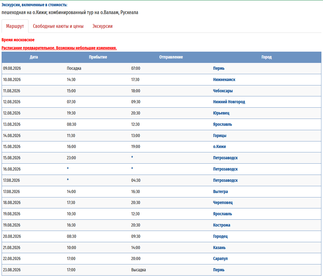Image resolution: width=323 pixels, height=276 pixels.
Task: Switch to the Маршрут tab
Action: coord(15,26)
